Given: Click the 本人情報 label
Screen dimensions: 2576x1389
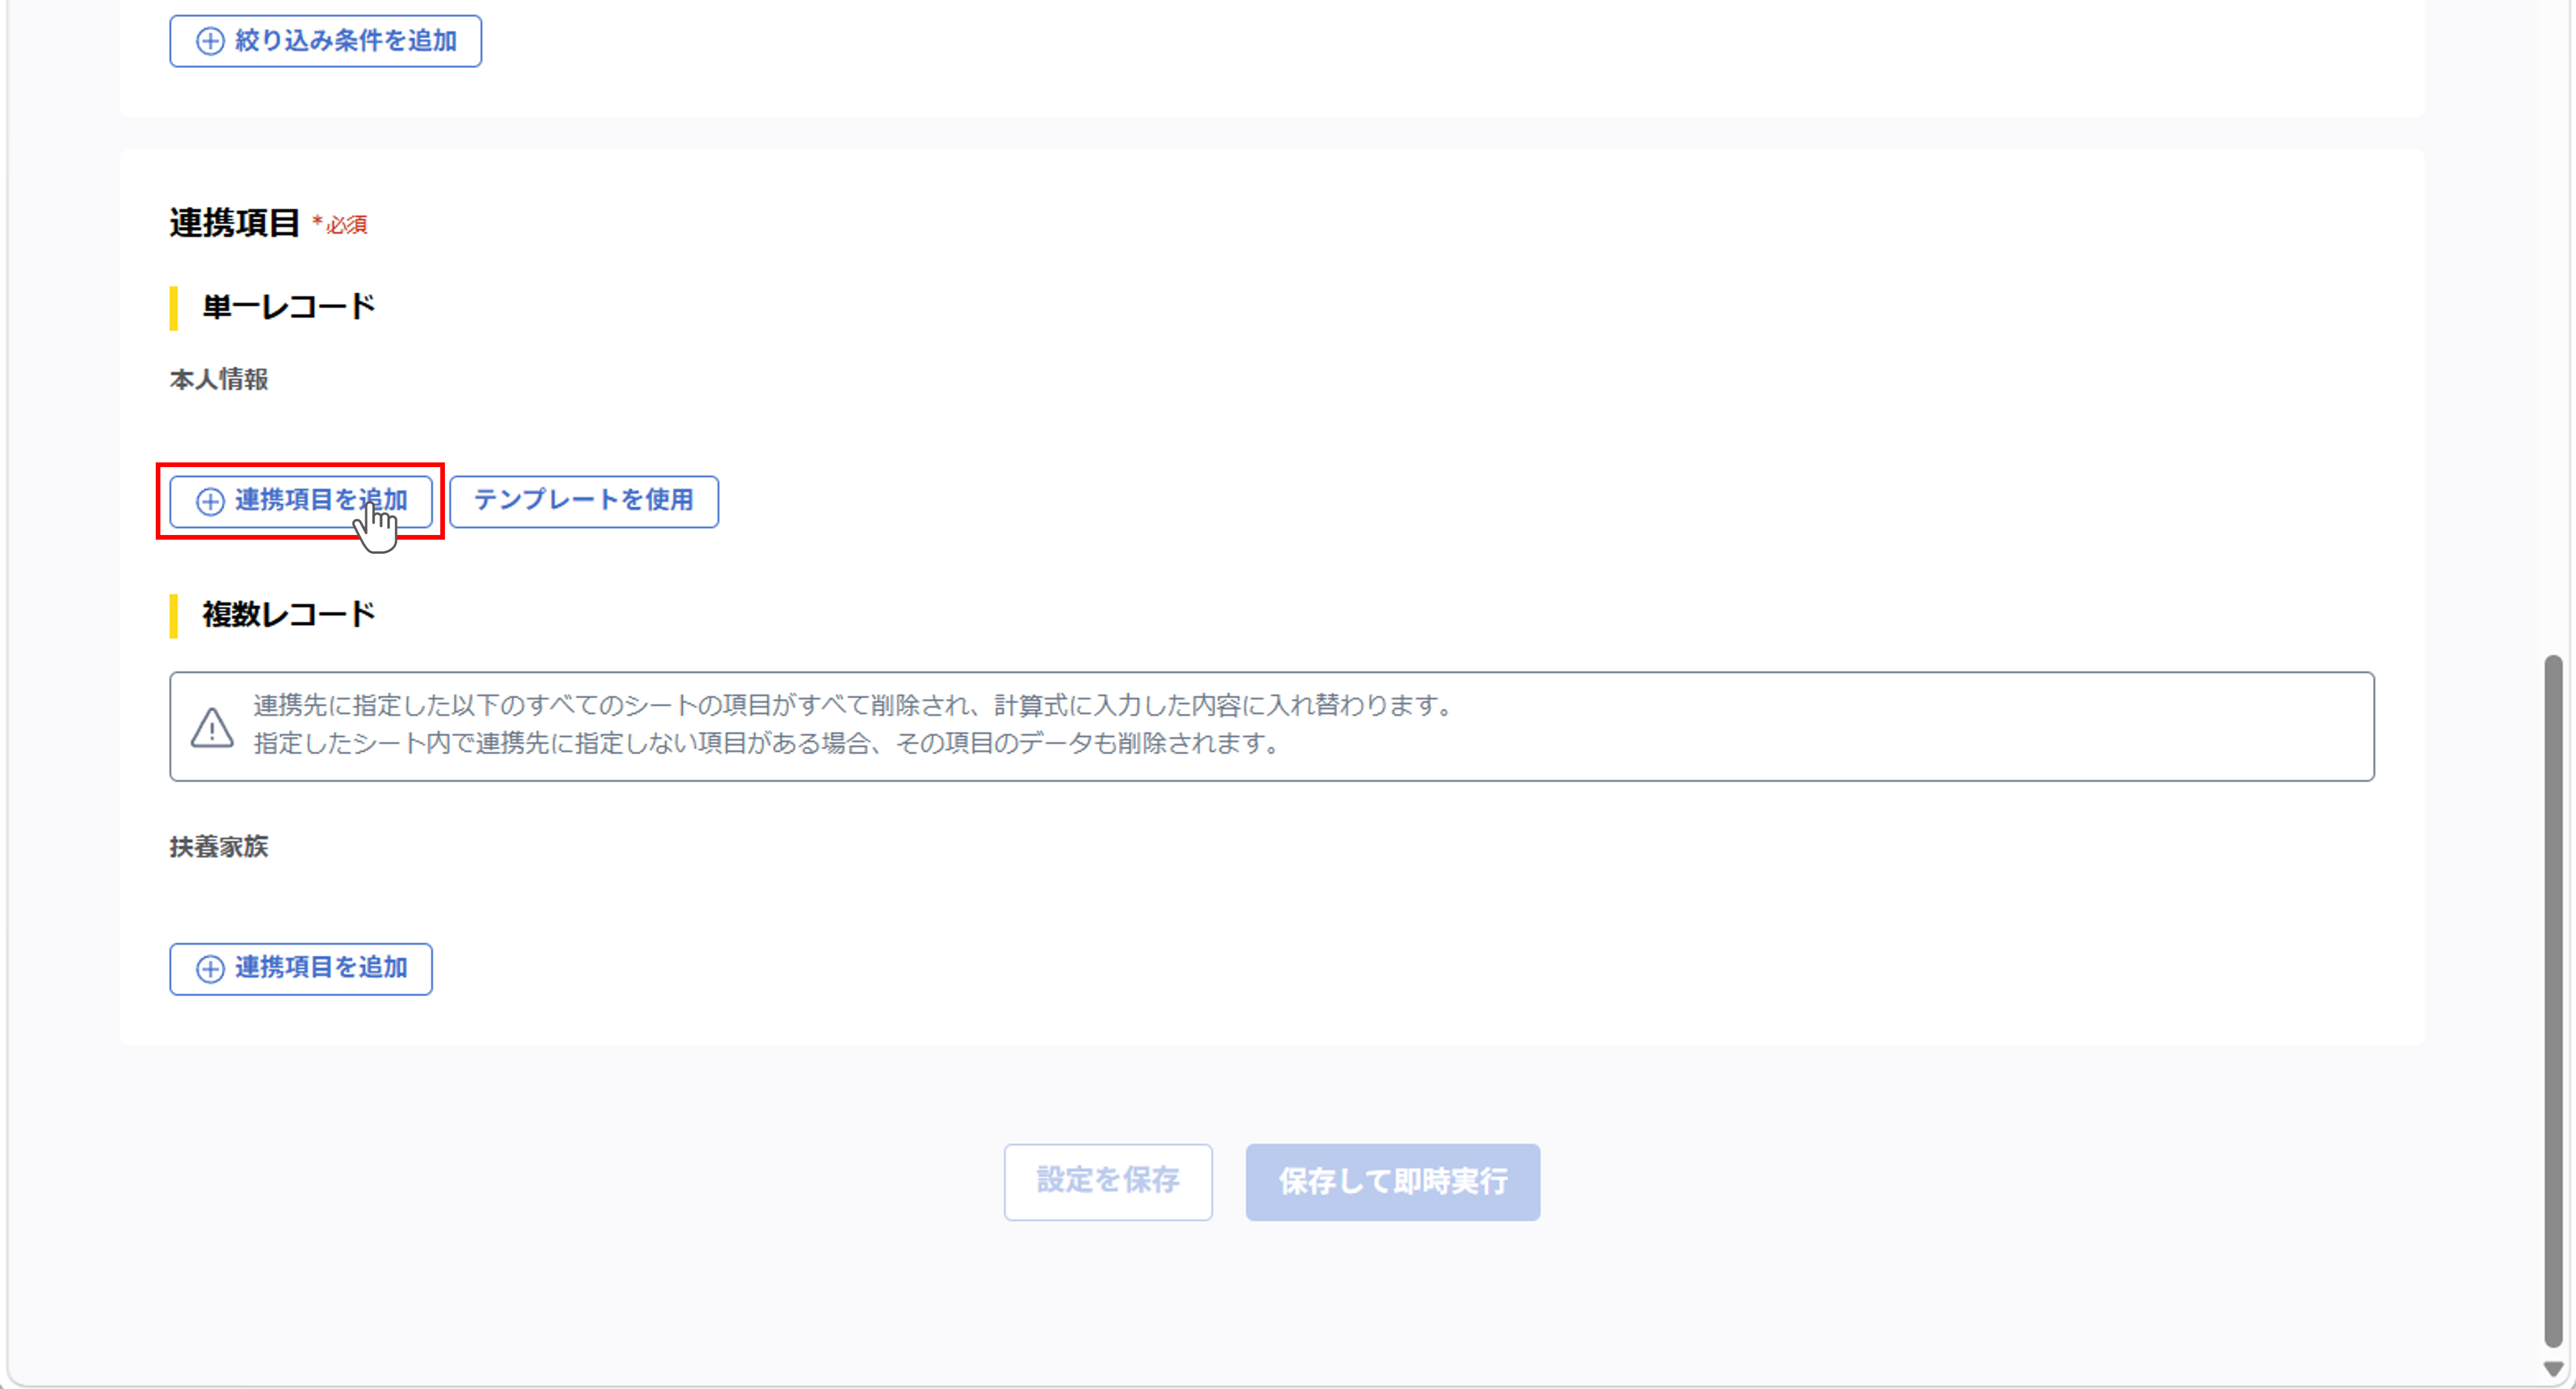Looking at the screenshot, I should tap(219, 379).
